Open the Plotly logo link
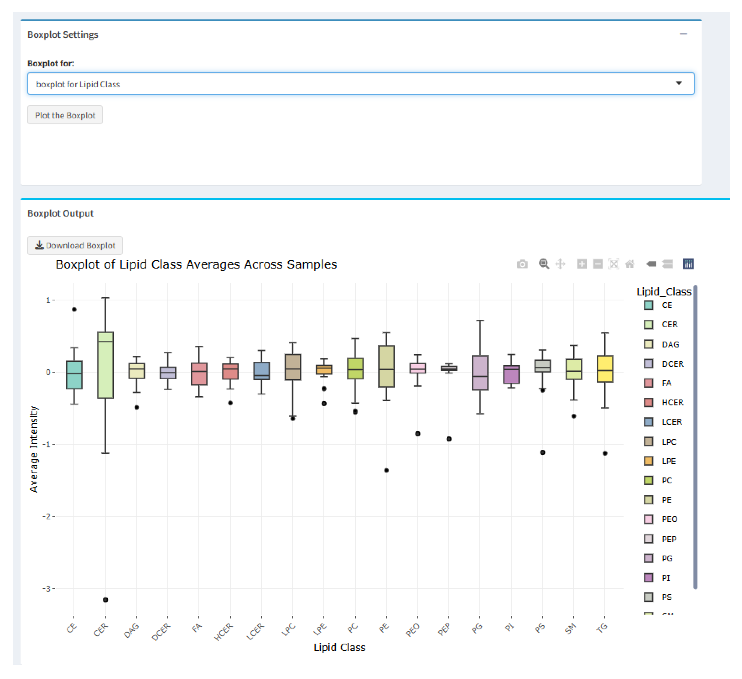 688,264
